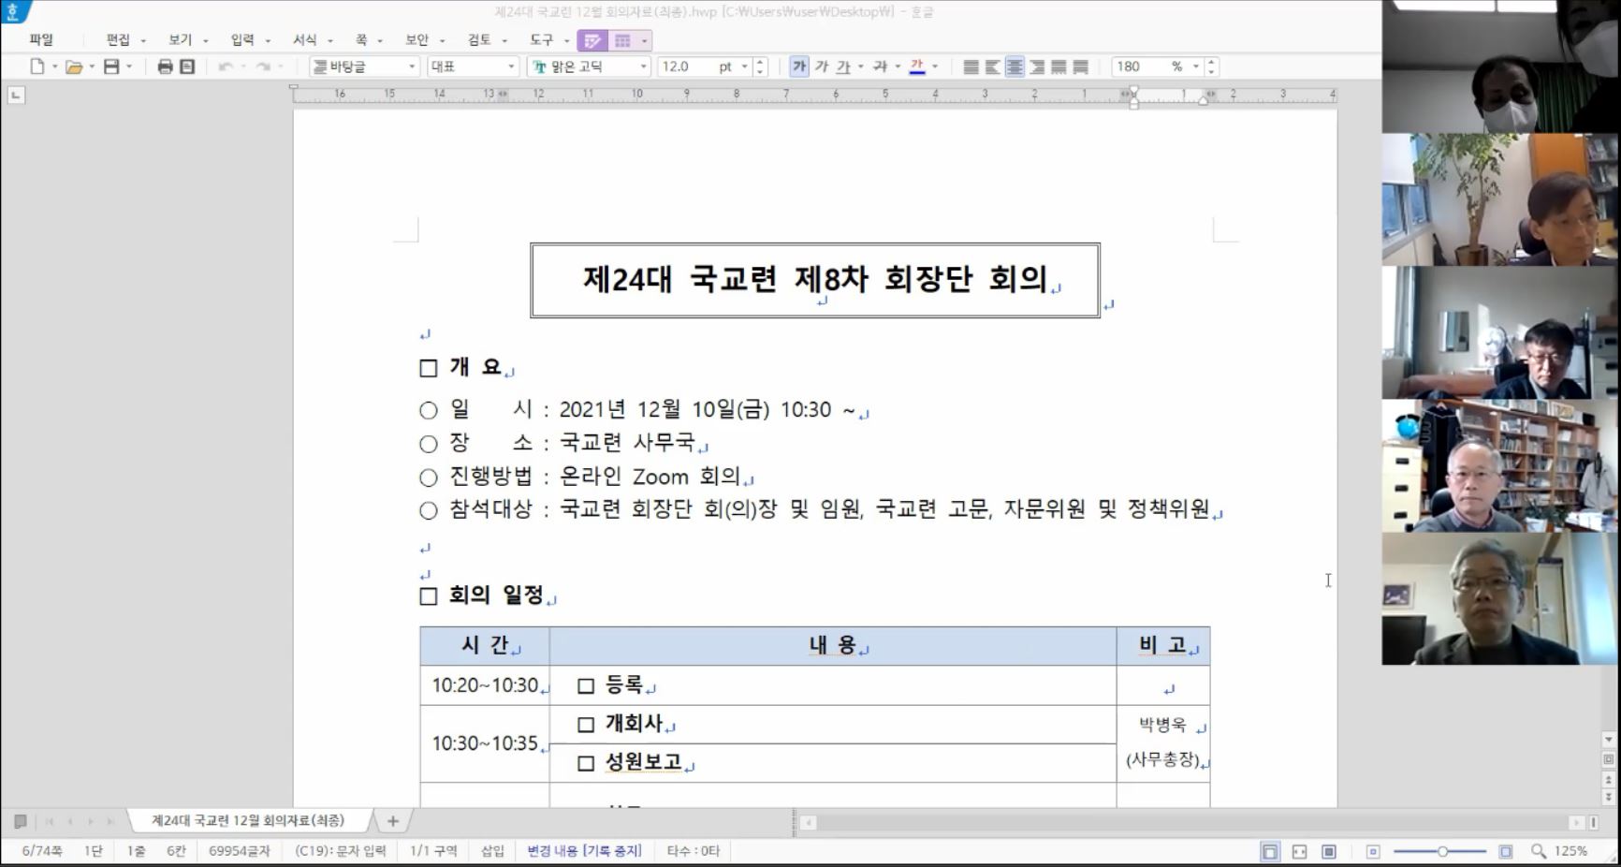Click the font color icon

pyautogui.click(x=916, y=66)
